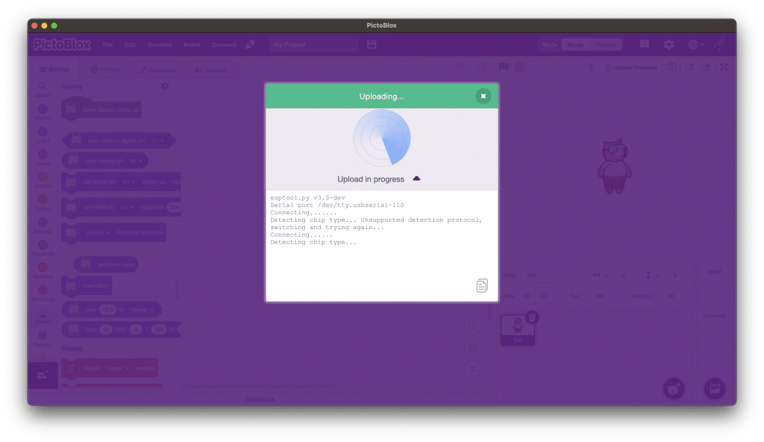Click the camera icon left of the stage layout icons
Screen dimensions: 764x442
(671, 67)
